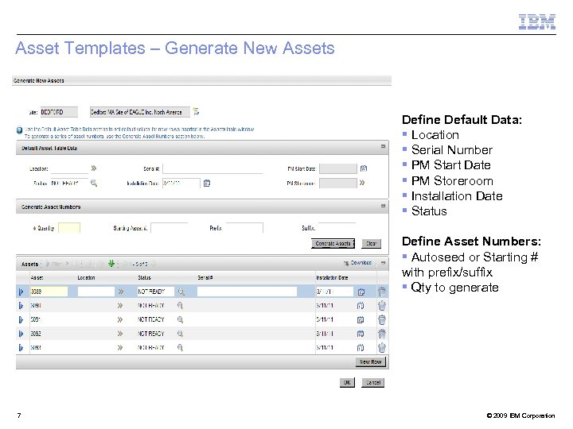Open location menu chevrons for asset 3090

tap(120, 306)
